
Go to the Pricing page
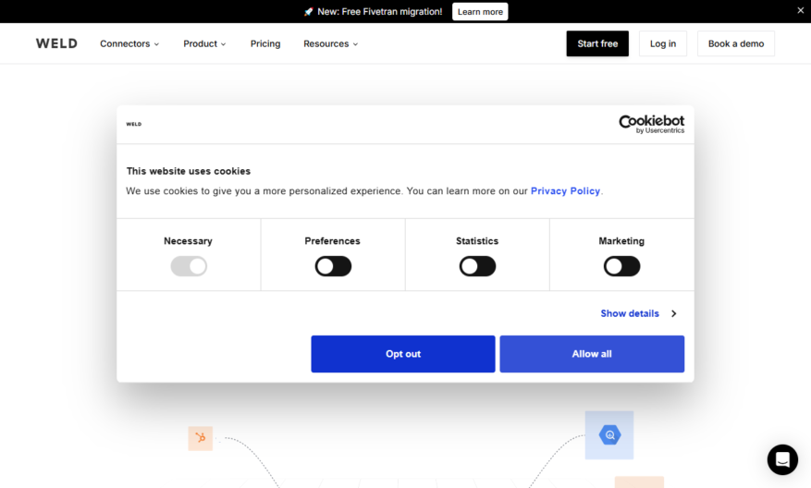point(265,44)
